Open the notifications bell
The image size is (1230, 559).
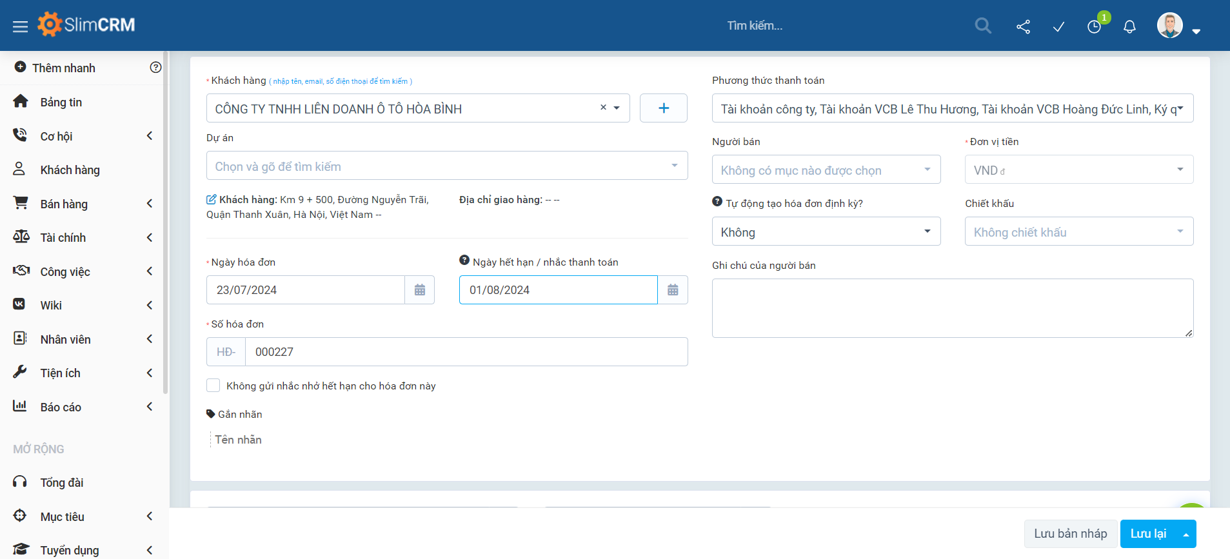coord(1129,26)
